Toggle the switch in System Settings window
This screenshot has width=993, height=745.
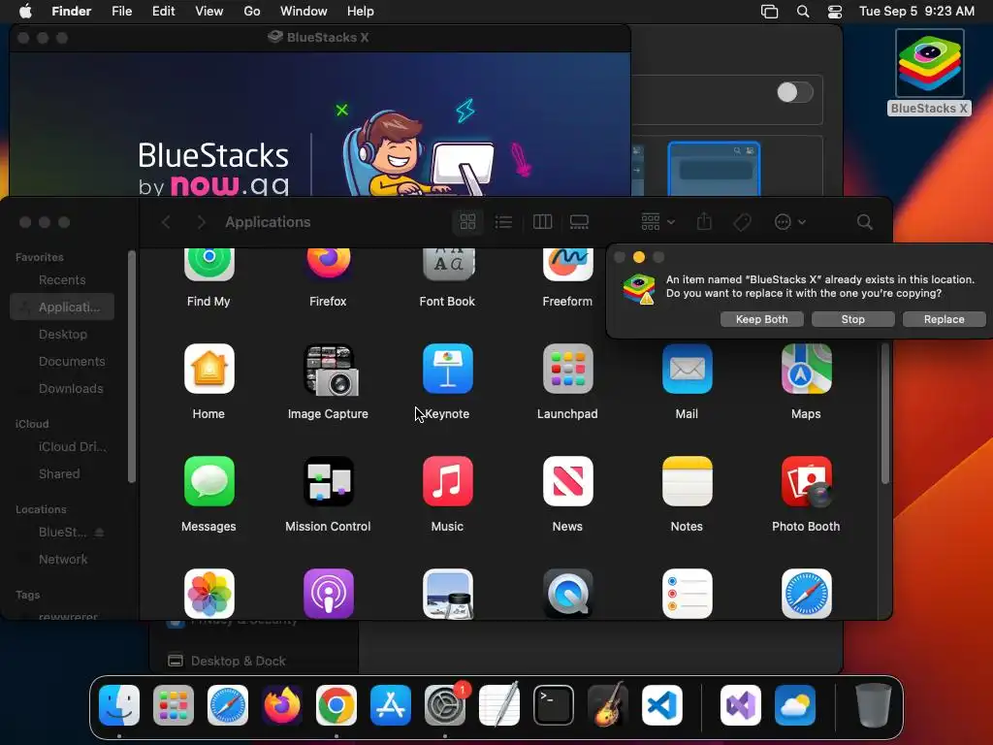tap(795, 92)
